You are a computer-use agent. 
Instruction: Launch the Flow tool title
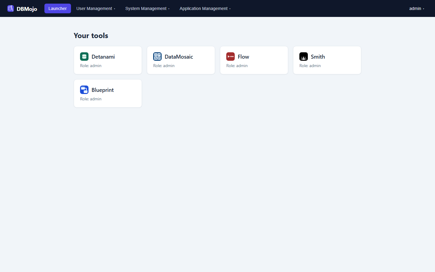point(243,57)
